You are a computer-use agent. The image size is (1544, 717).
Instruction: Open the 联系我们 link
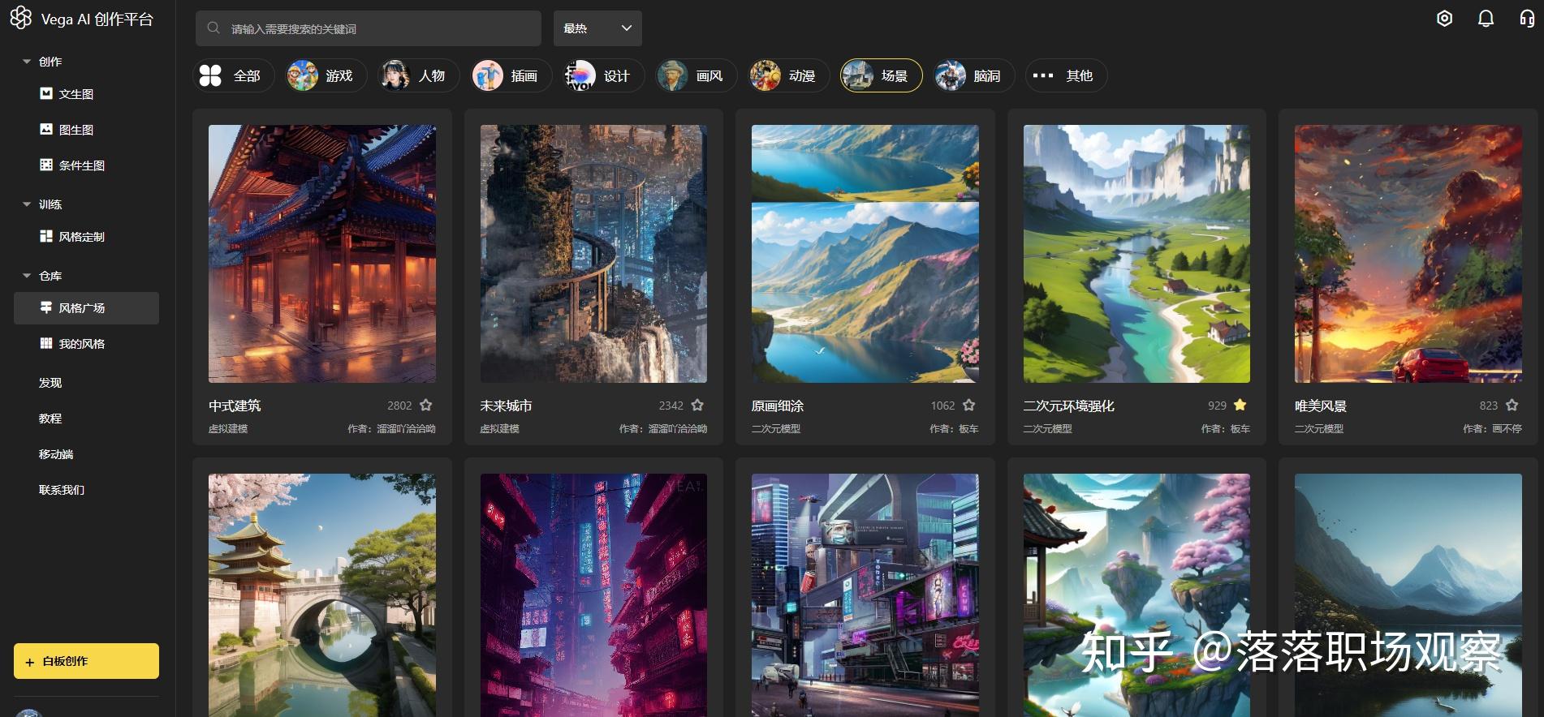(62, 490)
